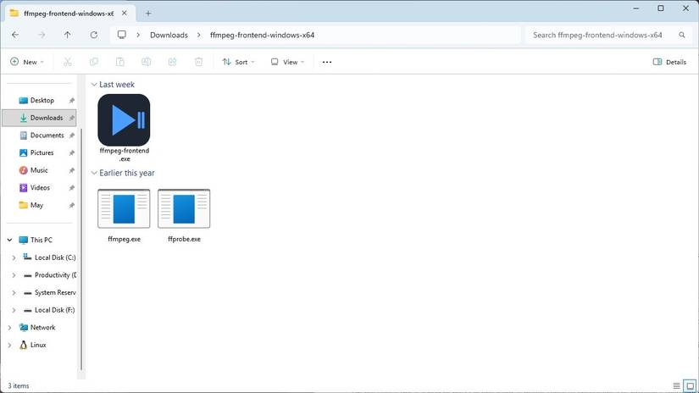Click ffmpeg-frontend-windows-x64 breadcrumb segment

coord(262,35)
